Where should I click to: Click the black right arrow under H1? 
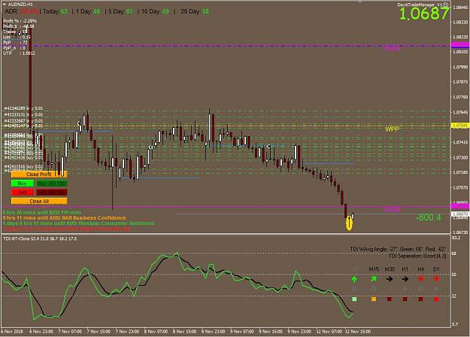point(405,279)
